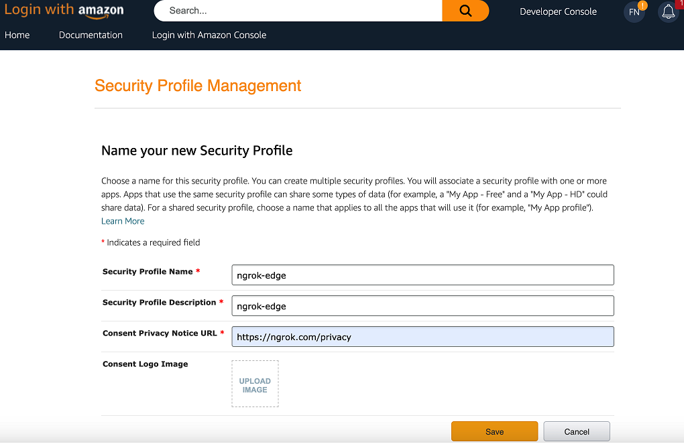Click the 'Security Profile Description' label
Viewport: 684px width, 444px height.
(159, 303)
